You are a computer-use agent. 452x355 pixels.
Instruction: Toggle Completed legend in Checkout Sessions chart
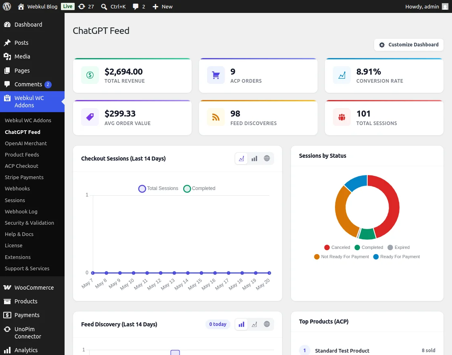click(x=199, y=188)
